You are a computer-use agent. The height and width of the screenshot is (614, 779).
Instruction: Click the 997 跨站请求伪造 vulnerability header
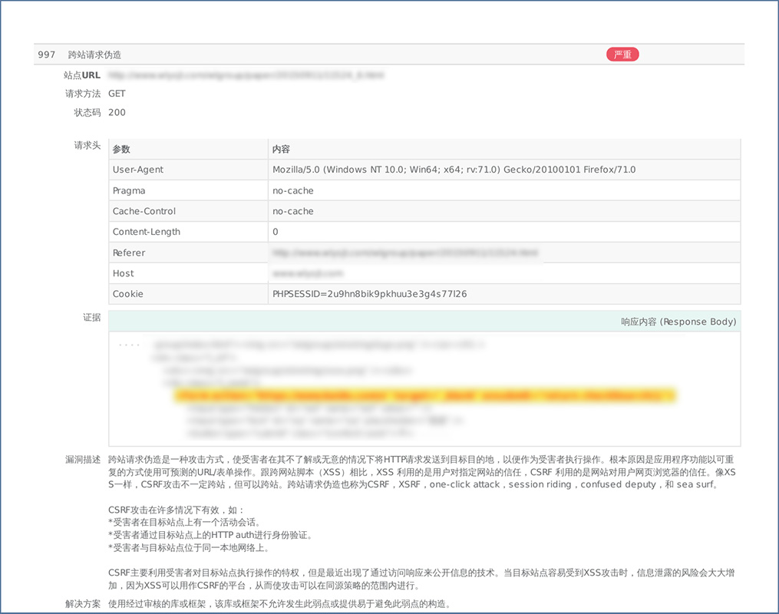[x=79, y=54]
